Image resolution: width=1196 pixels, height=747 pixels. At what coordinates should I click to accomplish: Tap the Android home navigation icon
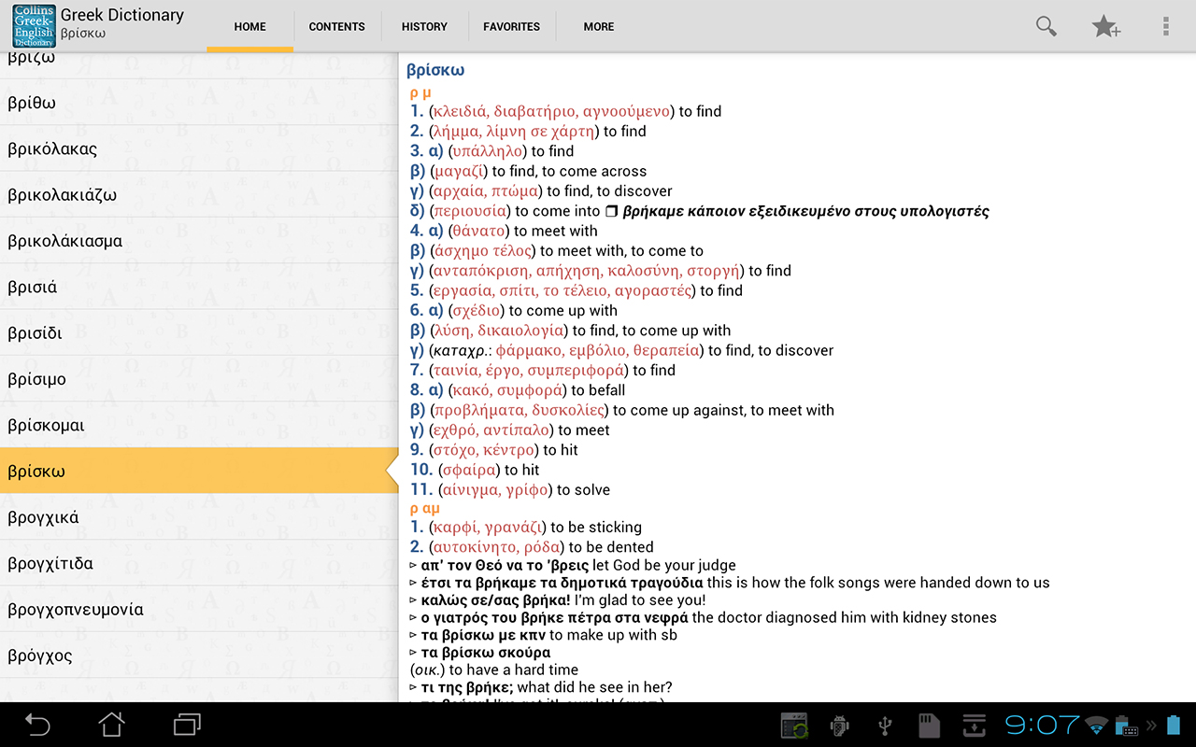[x=112, y=725]
